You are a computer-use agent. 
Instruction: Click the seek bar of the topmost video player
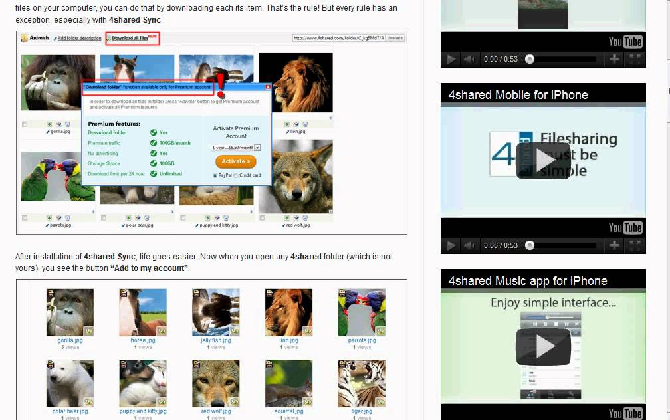560,59
